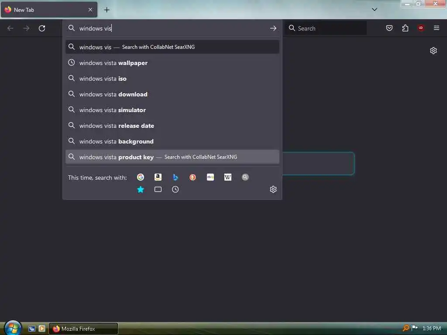The height and width of the screenshot is (335, 447).
Task: Open a new tab with plus button
Action: click(107, 10)
